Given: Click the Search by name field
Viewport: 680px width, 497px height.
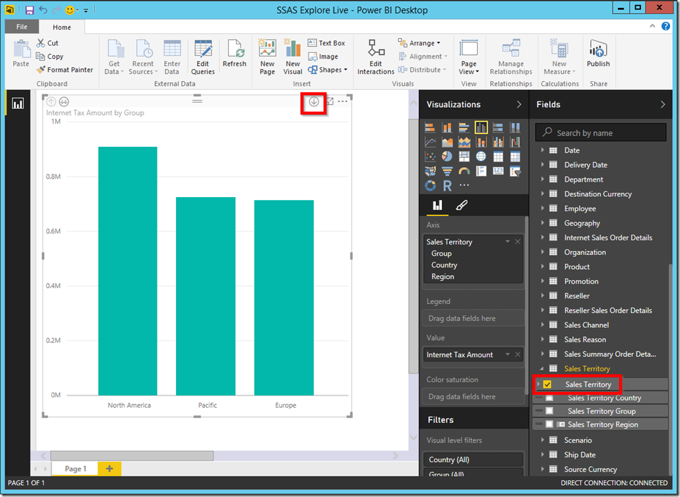Looking at the screenshot, I should [601, 133].
